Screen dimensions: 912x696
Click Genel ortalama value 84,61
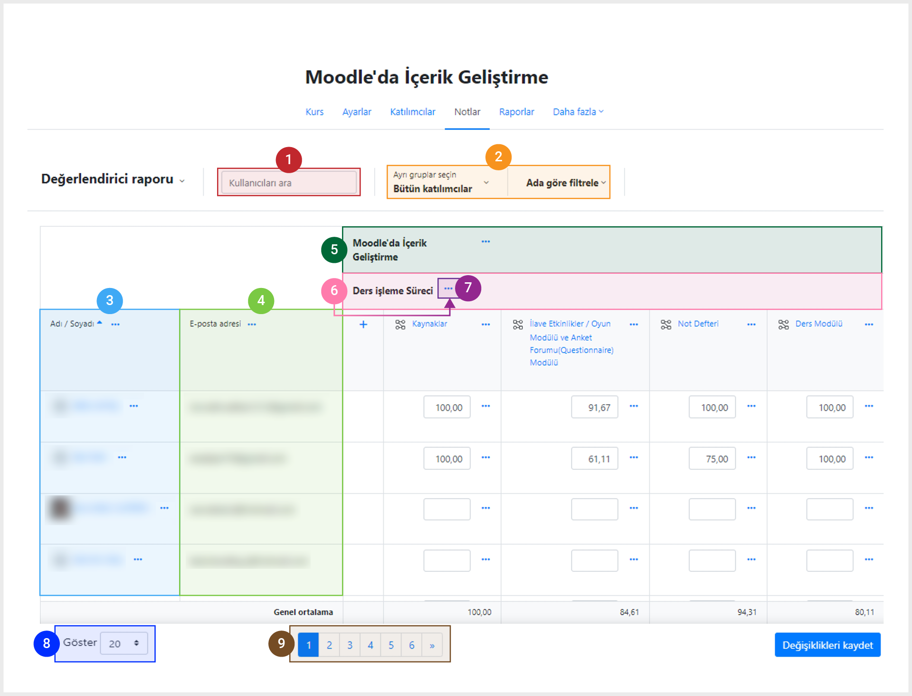point(629,612)
